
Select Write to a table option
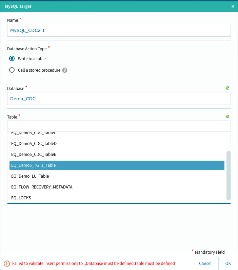[12, 58]
